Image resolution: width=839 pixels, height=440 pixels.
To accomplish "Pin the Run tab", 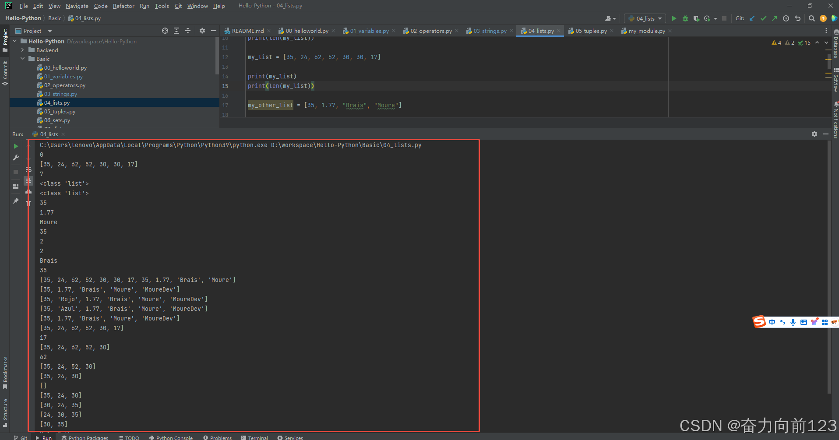I will (16, 201).
